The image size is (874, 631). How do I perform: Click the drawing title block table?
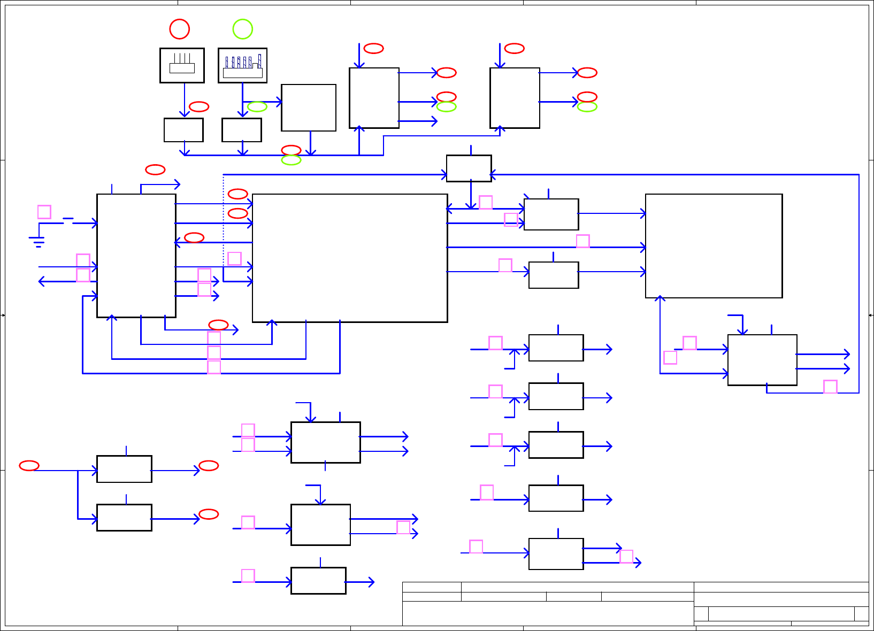click(635, 604)
